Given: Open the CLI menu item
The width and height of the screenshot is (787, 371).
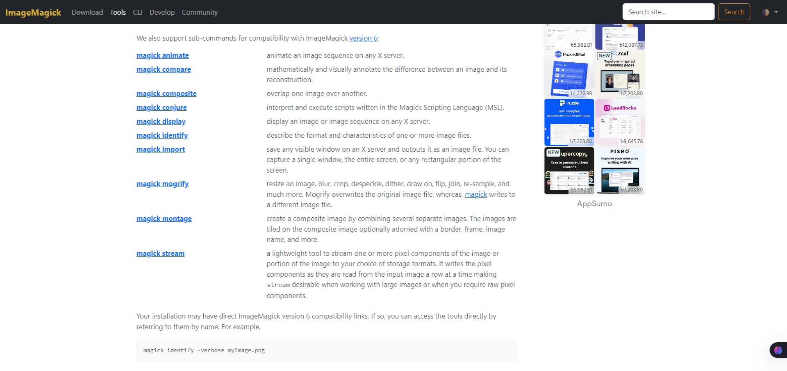Looking at the screenshot, I should [138, 12].
